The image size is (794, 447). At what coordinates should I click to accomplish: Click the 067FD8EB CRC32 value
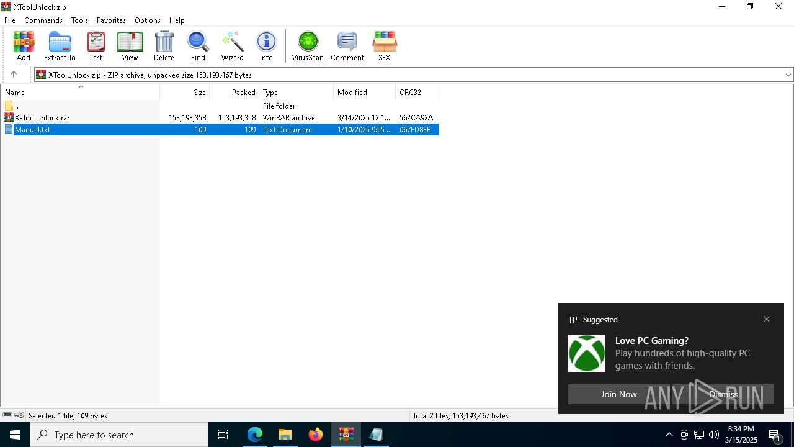tap(415, 130)
